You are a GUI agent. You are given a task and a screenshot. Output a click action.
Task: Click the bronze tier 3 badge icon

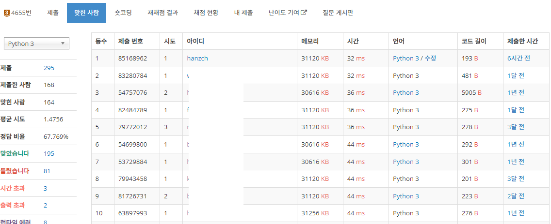click(7, 13)
